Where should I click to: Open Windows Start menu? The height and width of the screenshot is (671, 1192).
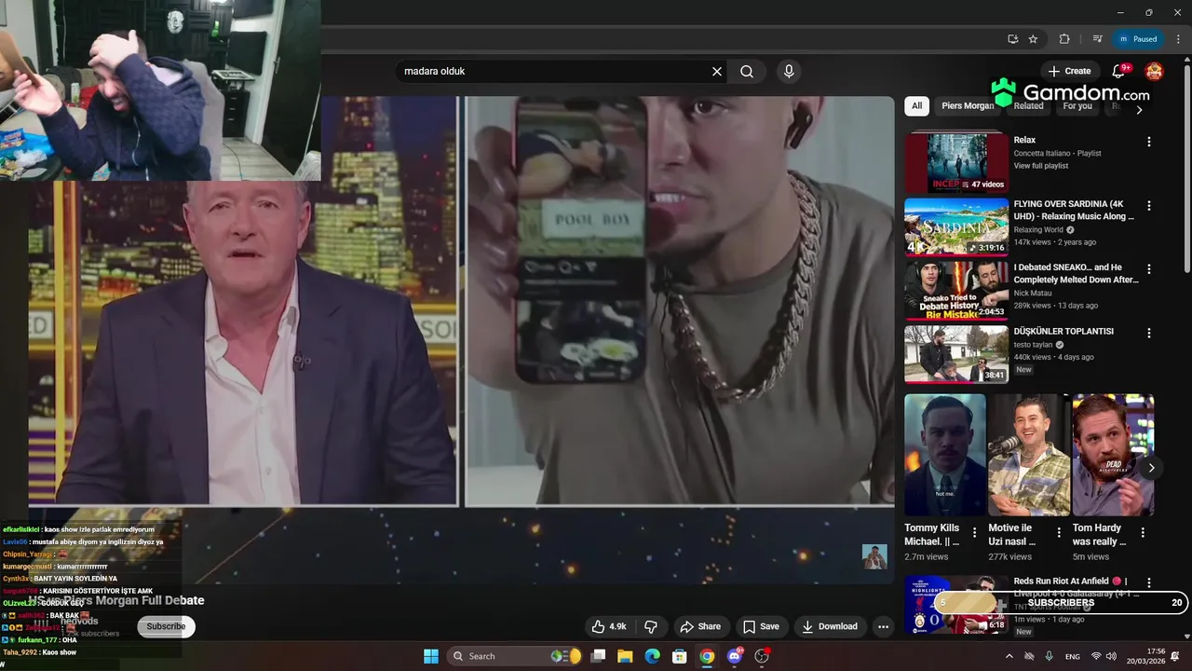coord(431,656)
